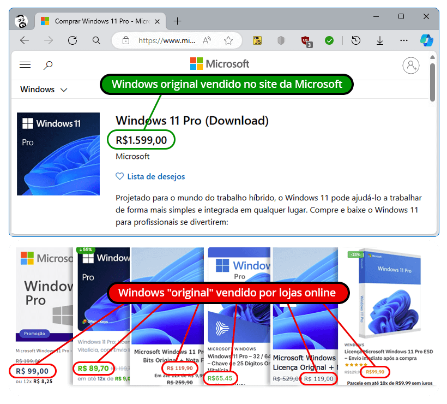Open the R$ 119,90 Windows 11 listing image
447x404 pixels.
click(x=168, y=296)
